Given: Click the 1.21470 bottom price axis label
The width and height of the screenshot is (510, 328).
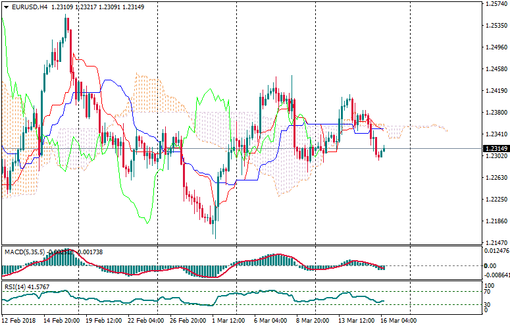Looking at the screenshot, I should pos(494,243).
